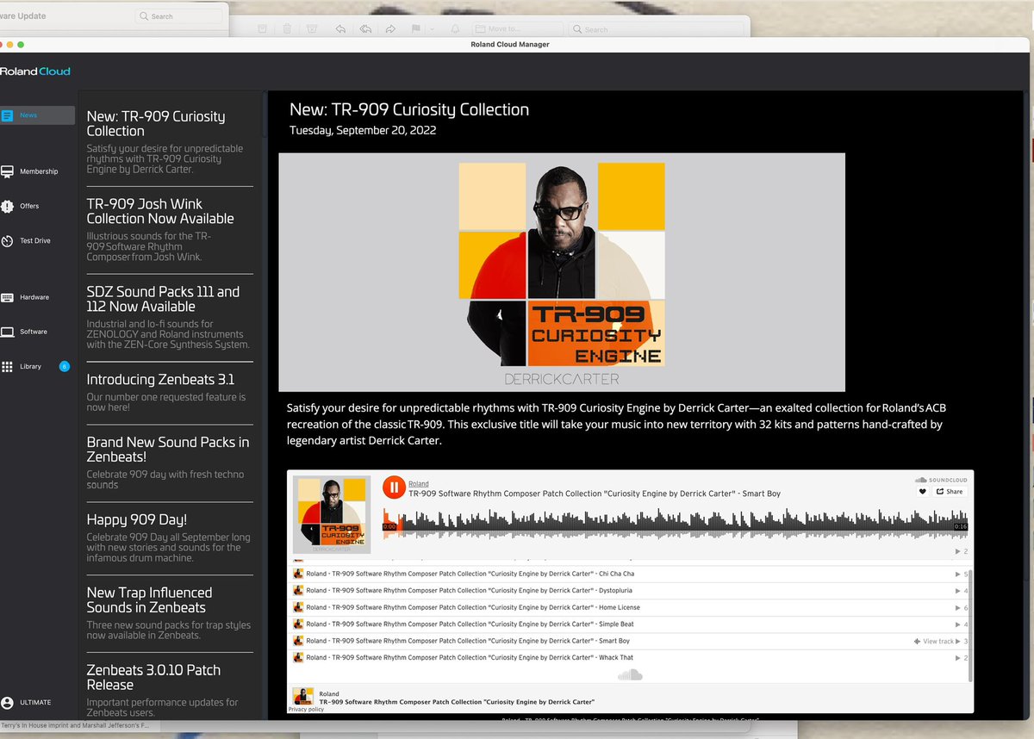Click archive icon in background Mail toolbar

coord(262,29)
